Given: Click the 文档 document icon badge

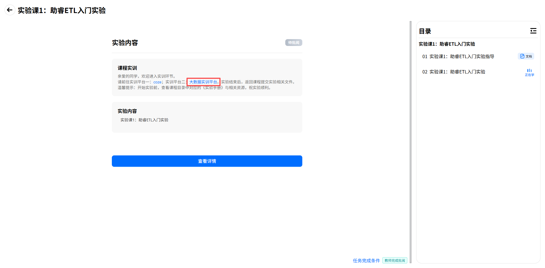Looking at the screenshot, I should coord(526,56).
